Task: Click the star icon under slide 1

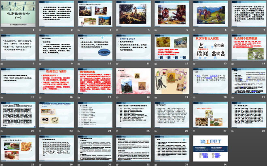Action: (x=2, y=30)
